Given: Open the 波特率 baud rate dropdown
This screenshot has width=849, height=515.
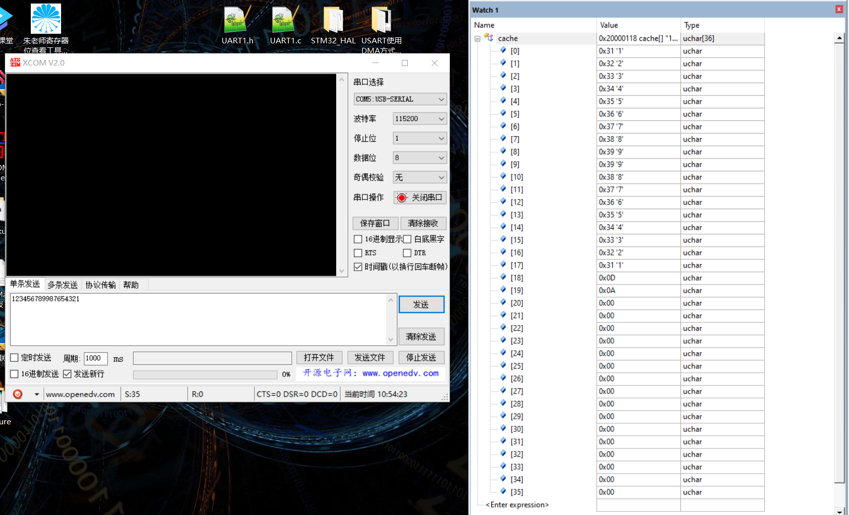Looking at the screenshot, I should point(420,118).
